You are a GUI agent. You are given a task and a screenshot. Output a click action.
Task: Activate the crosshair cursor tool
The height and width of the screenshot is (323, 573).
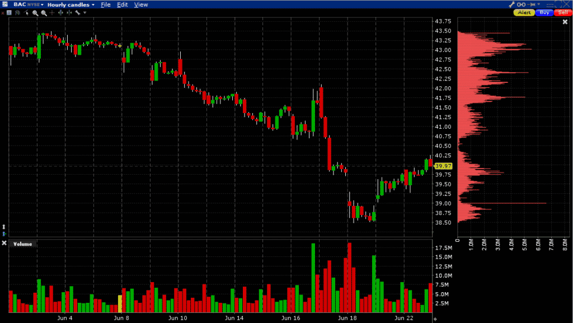(x=52, y=12)
